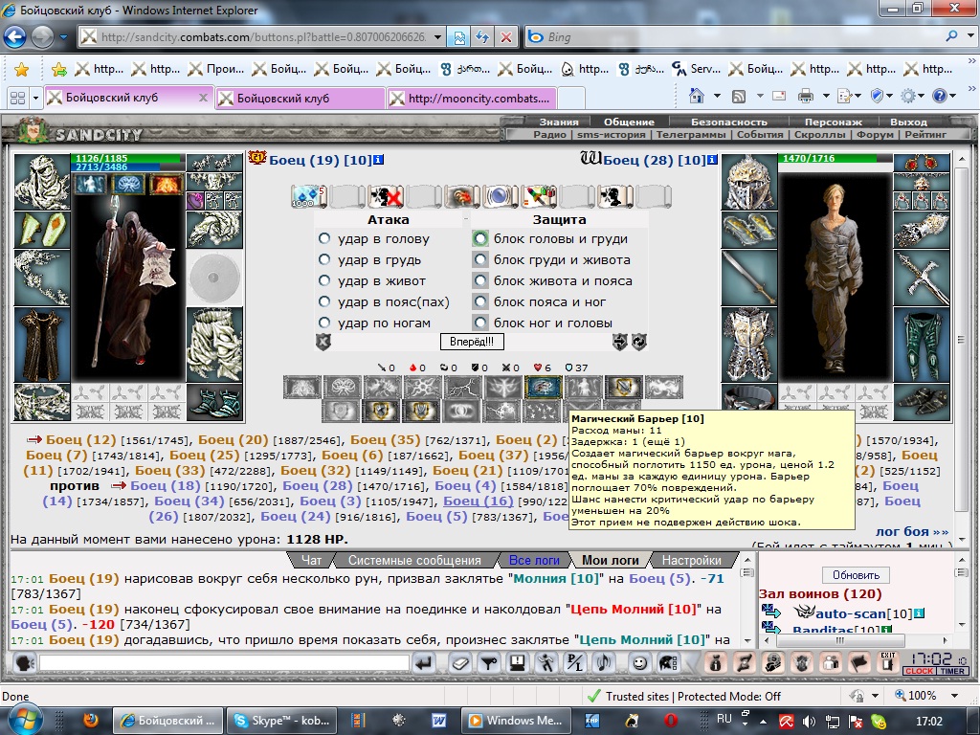Image resolution: width=980 pixels, height=735 pixels.
Task: Click opponent health bar 1470/1716
Action: click(x=835, y=158)
